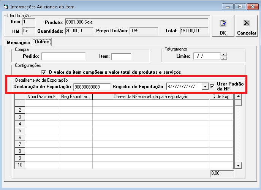Click the Núm.Drawback column header

click(41, 97)
